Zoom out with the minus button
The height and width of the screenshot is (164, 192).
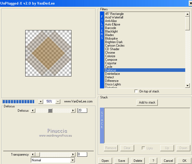coord(58,101)
